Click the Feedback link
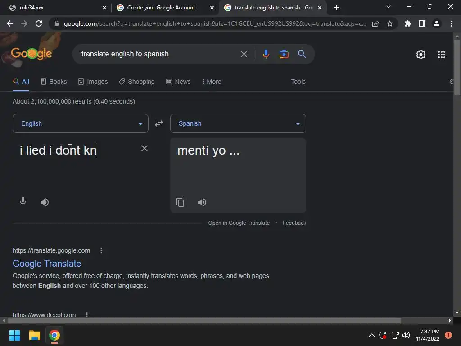Viewport: 461px width, 346px height. tap(294, 223)
